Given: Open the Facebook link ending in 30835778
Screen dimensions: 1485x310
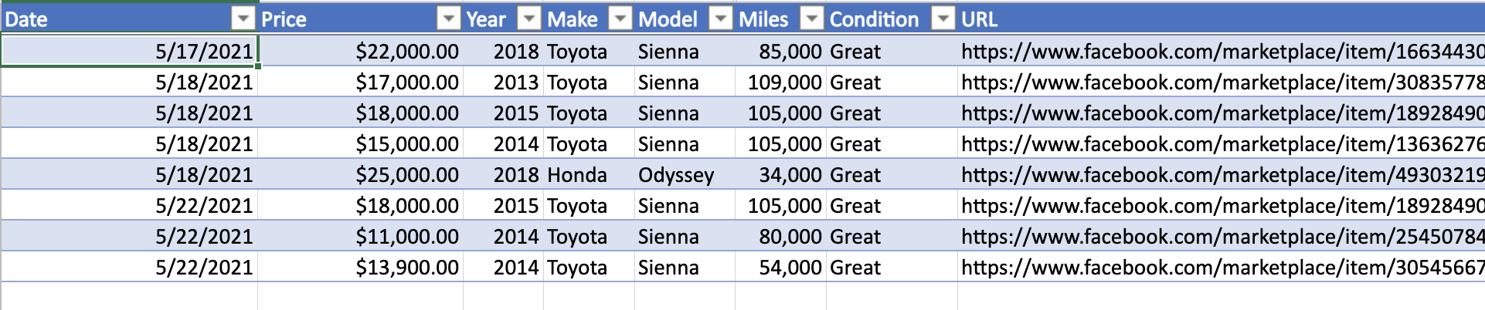Looking at the screenshot, I should 1222,82.
